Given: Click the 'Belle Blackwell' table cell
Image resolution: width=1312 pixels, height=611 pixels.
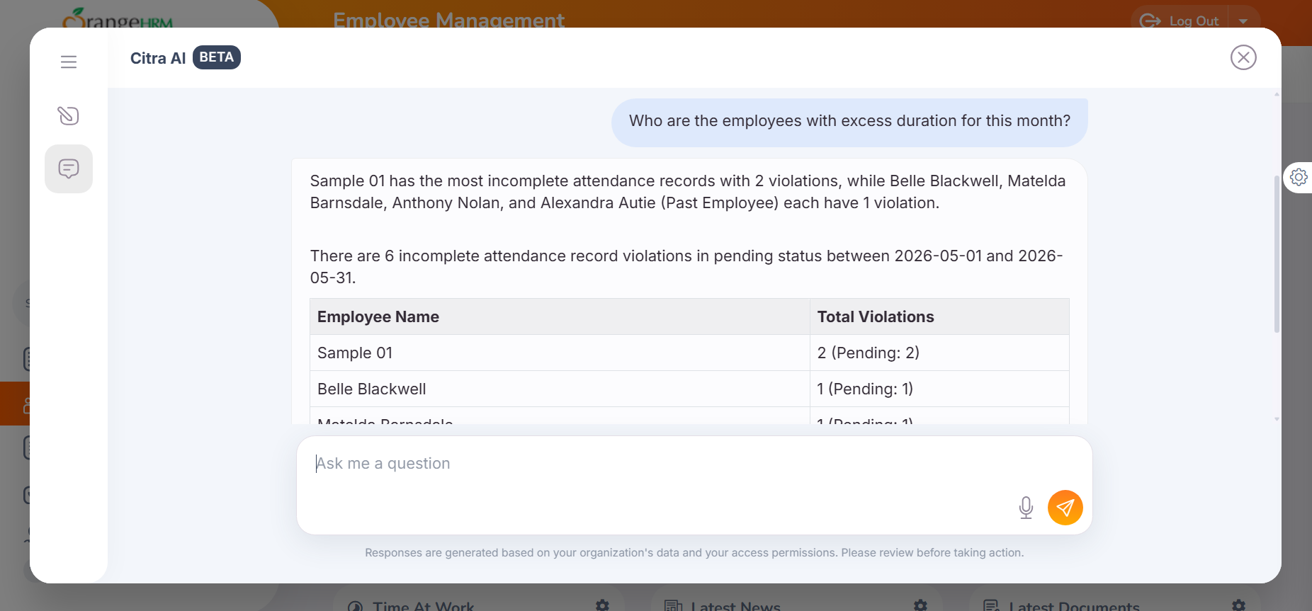Looking at the screenshot, I should [560, 389].
